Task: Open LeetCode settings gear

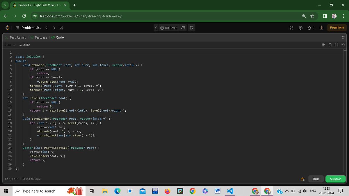Action: point(301,28)
